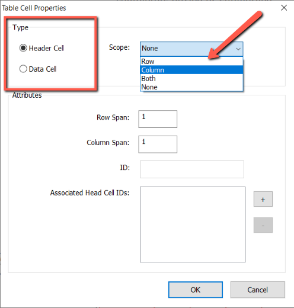Dismiss the dialog with Cancel

pos(258,290)
